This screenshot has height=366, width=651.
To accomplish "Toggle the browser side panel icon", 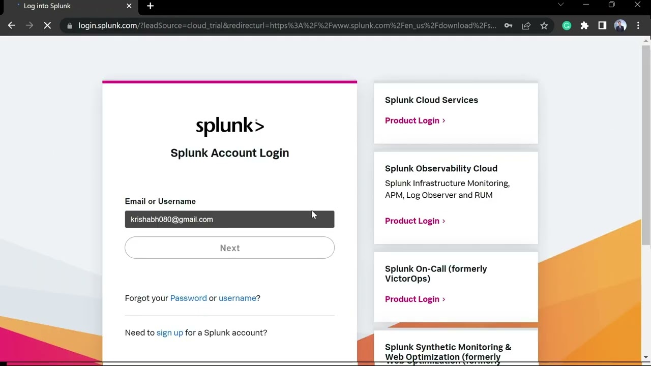I will 602,25.
